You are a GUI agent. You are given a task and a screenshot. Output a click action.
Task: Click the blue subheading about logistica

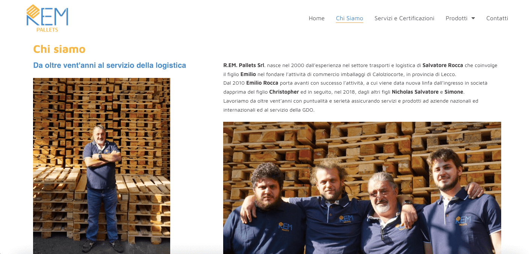(x=110, y=65)
